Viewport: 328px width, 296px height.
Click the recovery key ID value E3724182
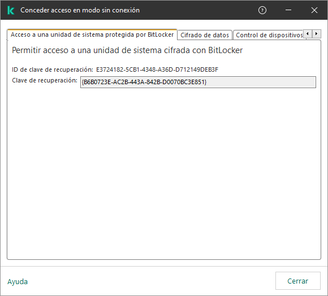[157, 69]
